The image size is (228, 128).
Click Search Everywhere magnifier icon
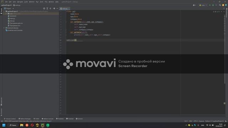[x=220, y=5]
